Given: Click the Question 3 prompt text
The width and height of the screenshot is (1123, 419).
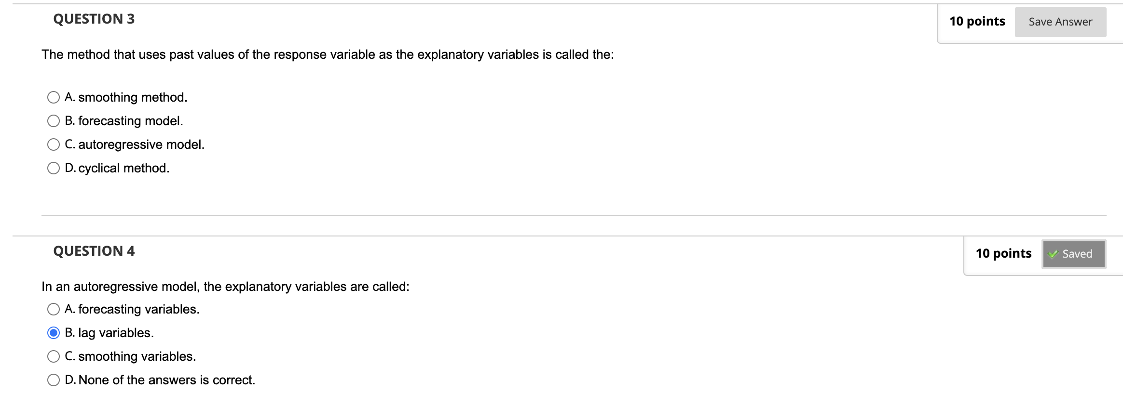Looking at the screenshot, I should click(x=327, y=55).
